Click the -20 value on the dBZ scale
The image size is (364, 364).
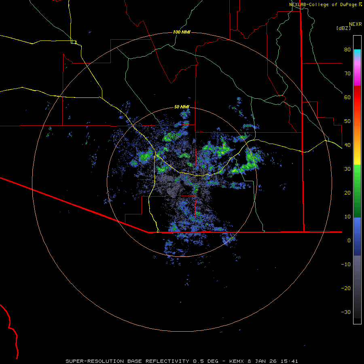click(346, 288)
